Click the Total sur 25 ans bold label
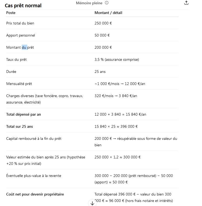Screen dimensions: 202x206 [19, 126]
